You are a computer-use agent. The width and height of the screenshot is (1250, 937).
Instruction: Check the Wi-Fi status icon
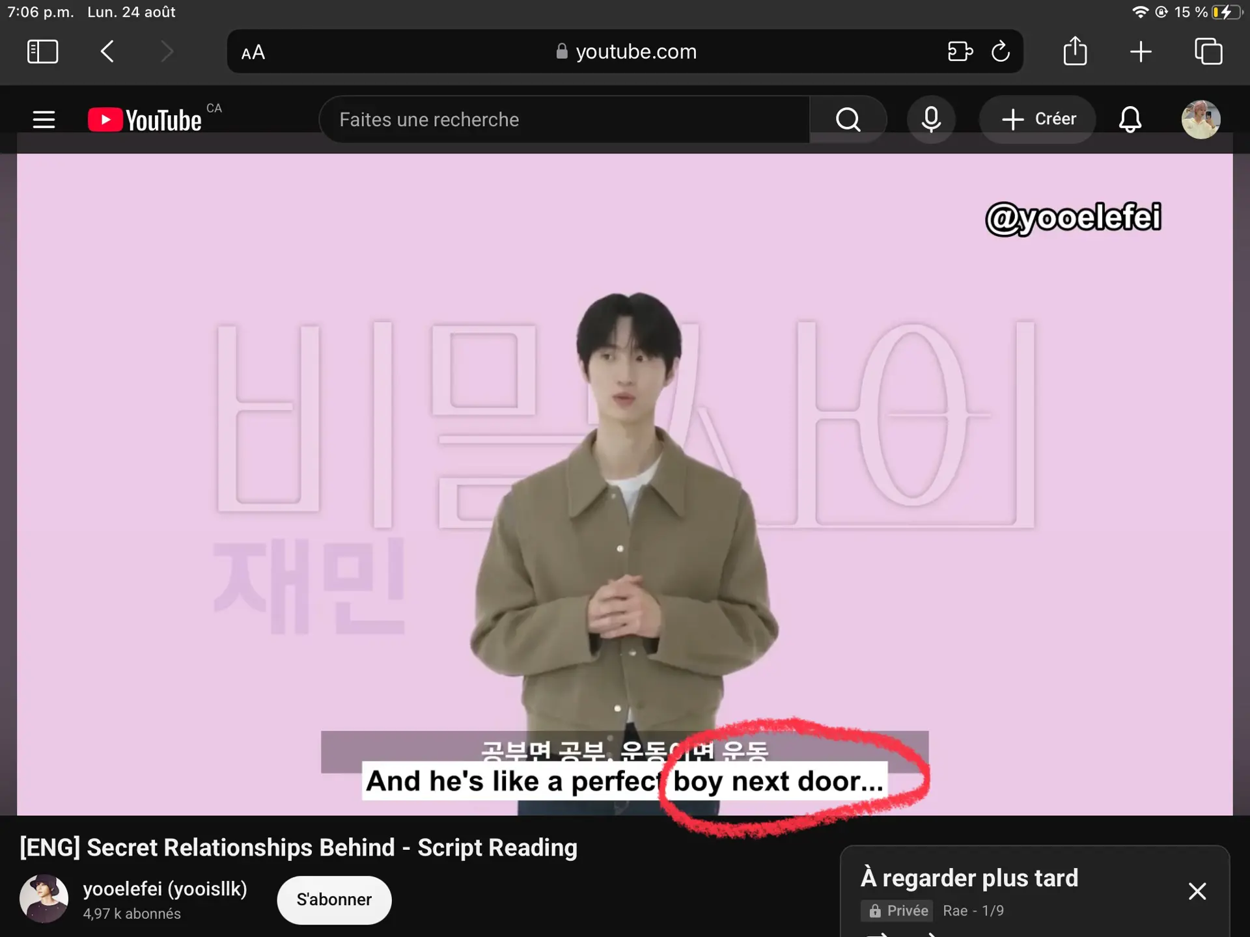(1140, 12)
